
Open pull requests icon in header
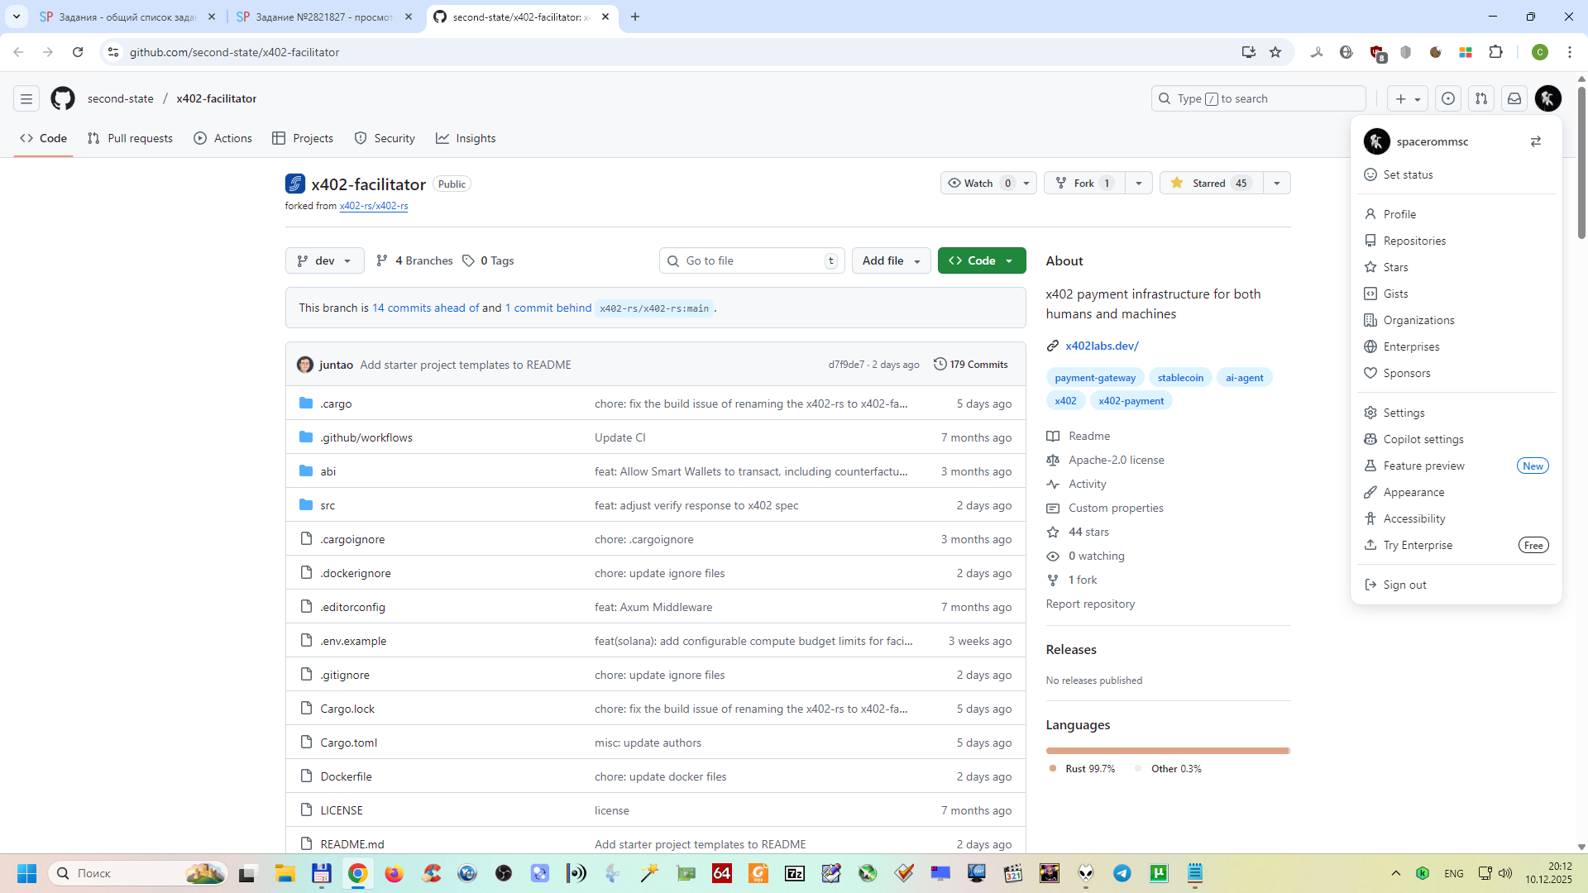1481,98
